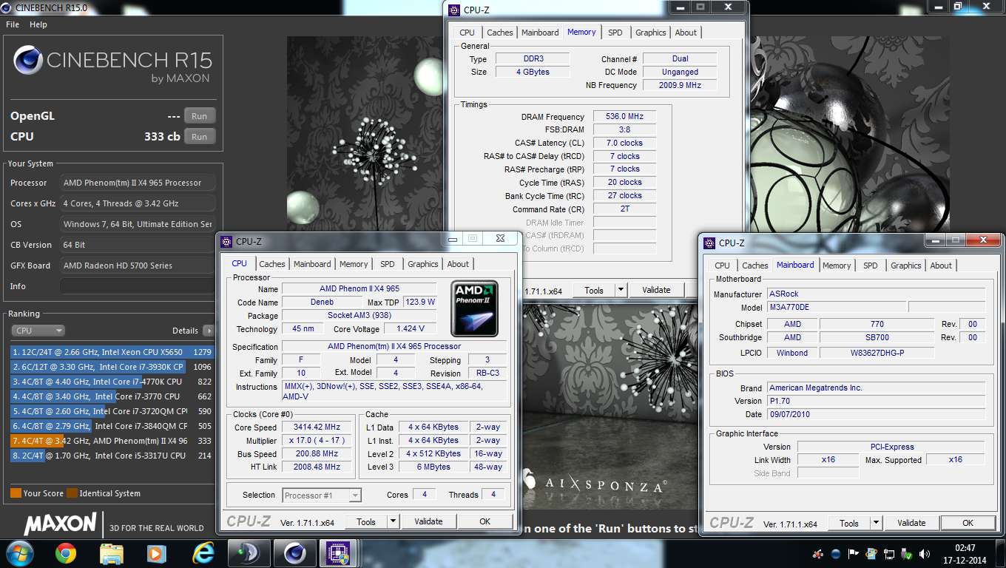The width and height of the screenshot is (1006, 568).
Task: Click Tools button in CPU-Z CPU window
Action: tap(366, 521)
